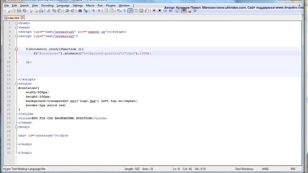
Task: Open the View menu
Action: 35,5
